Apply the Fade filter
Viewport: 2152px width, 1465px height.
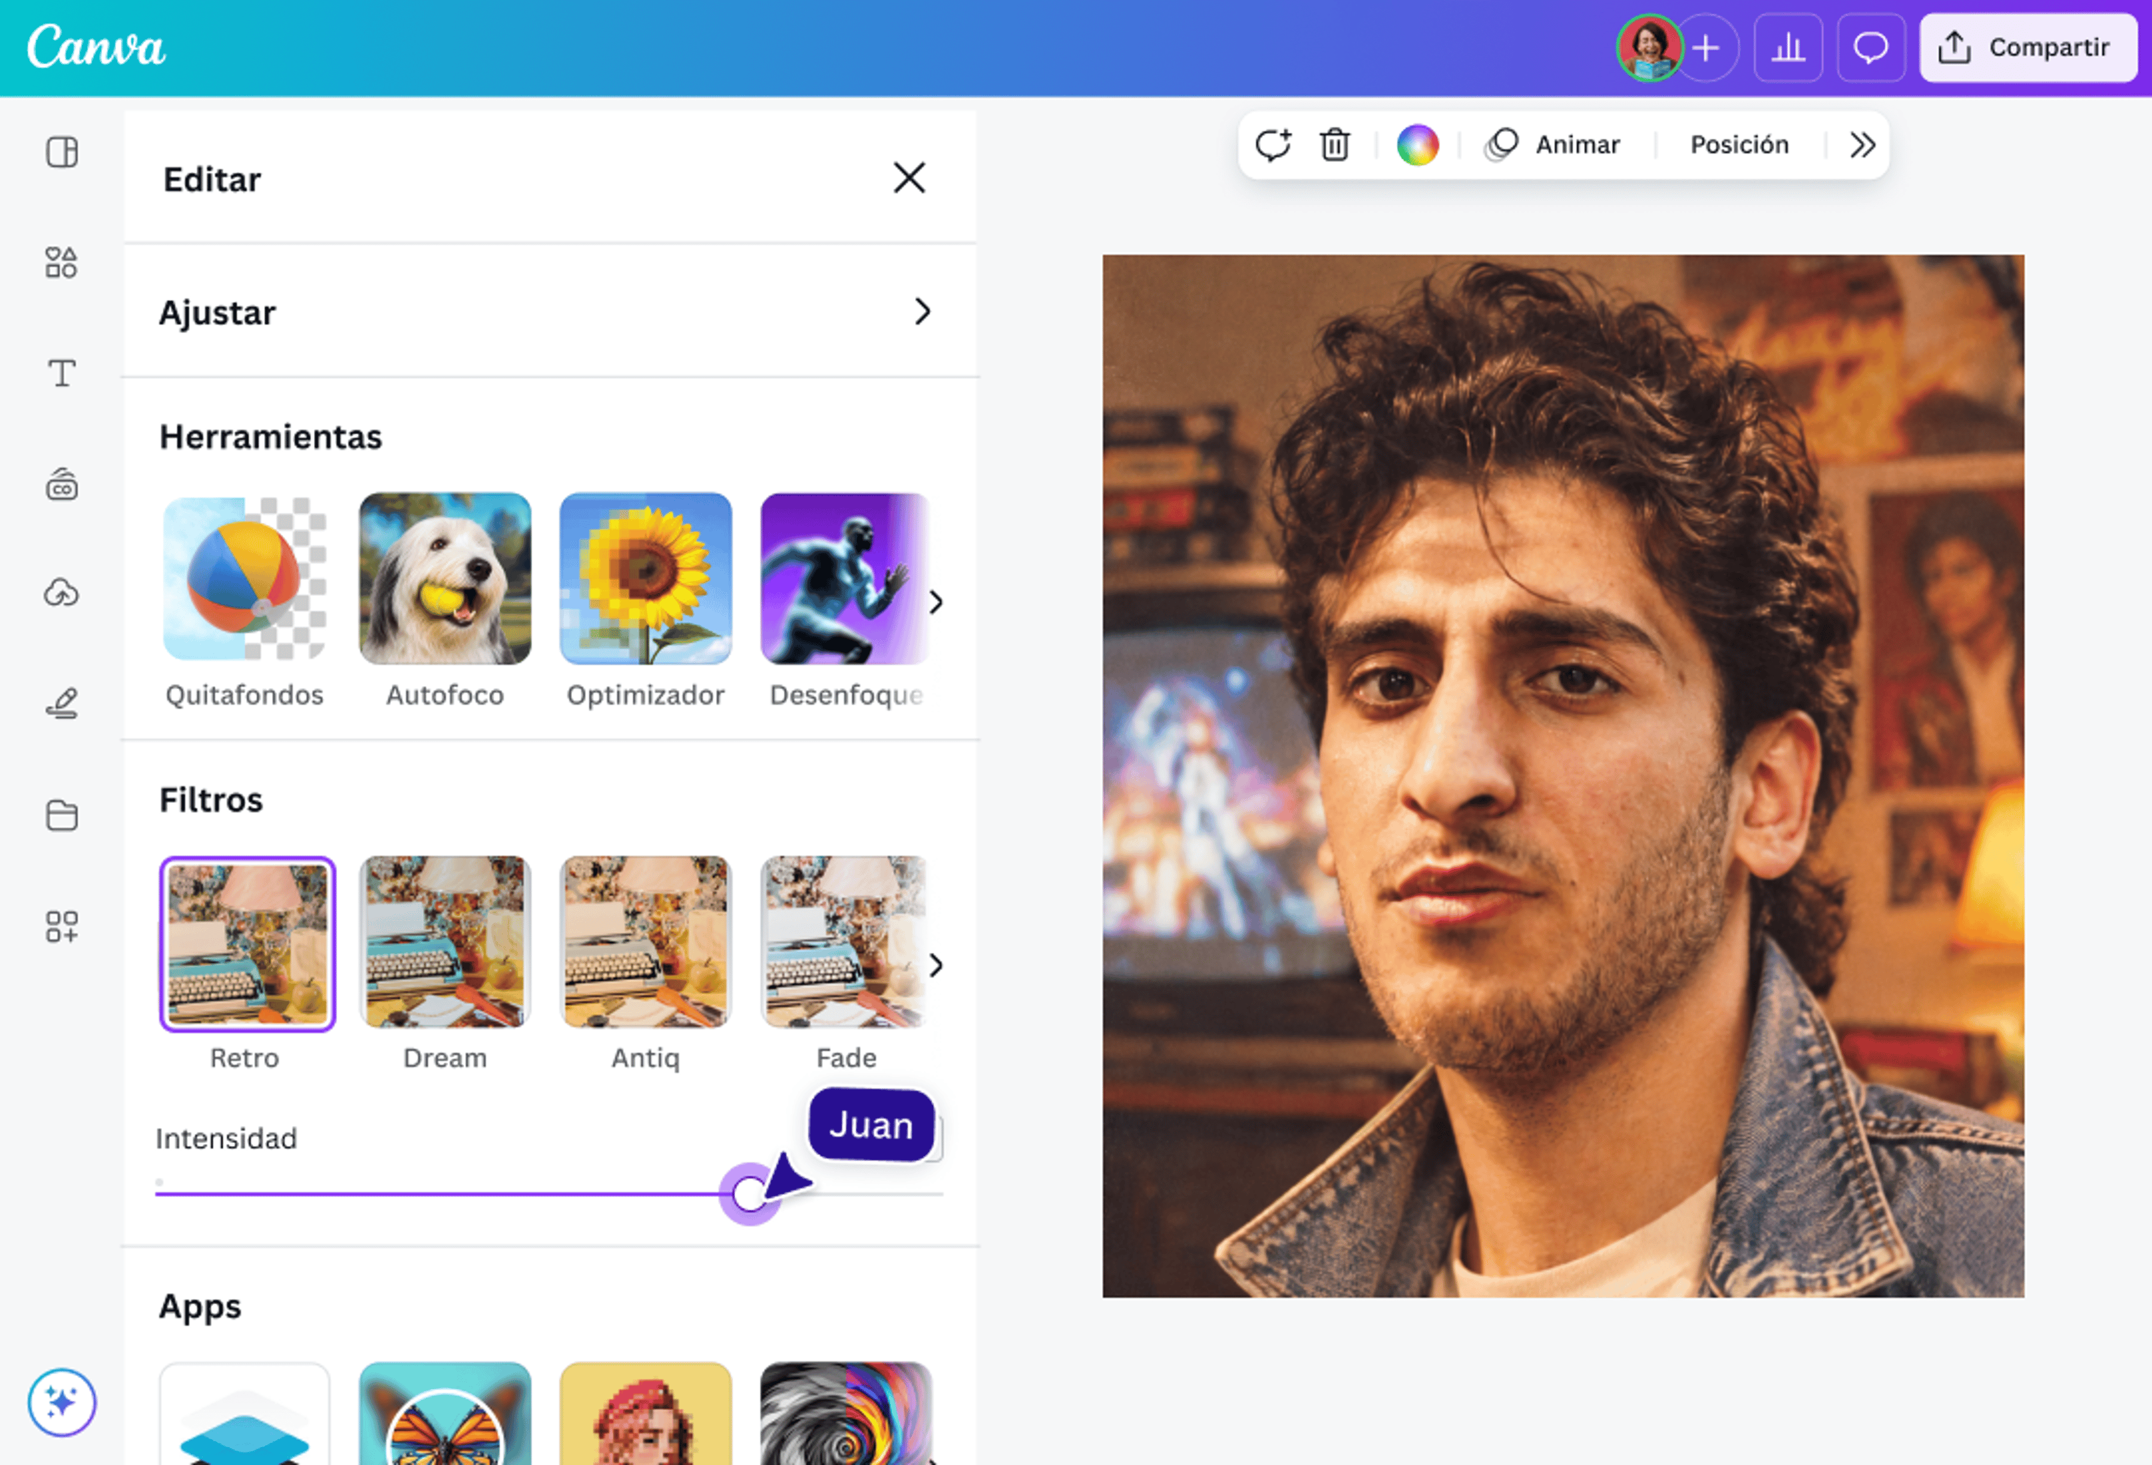(843, 965)
